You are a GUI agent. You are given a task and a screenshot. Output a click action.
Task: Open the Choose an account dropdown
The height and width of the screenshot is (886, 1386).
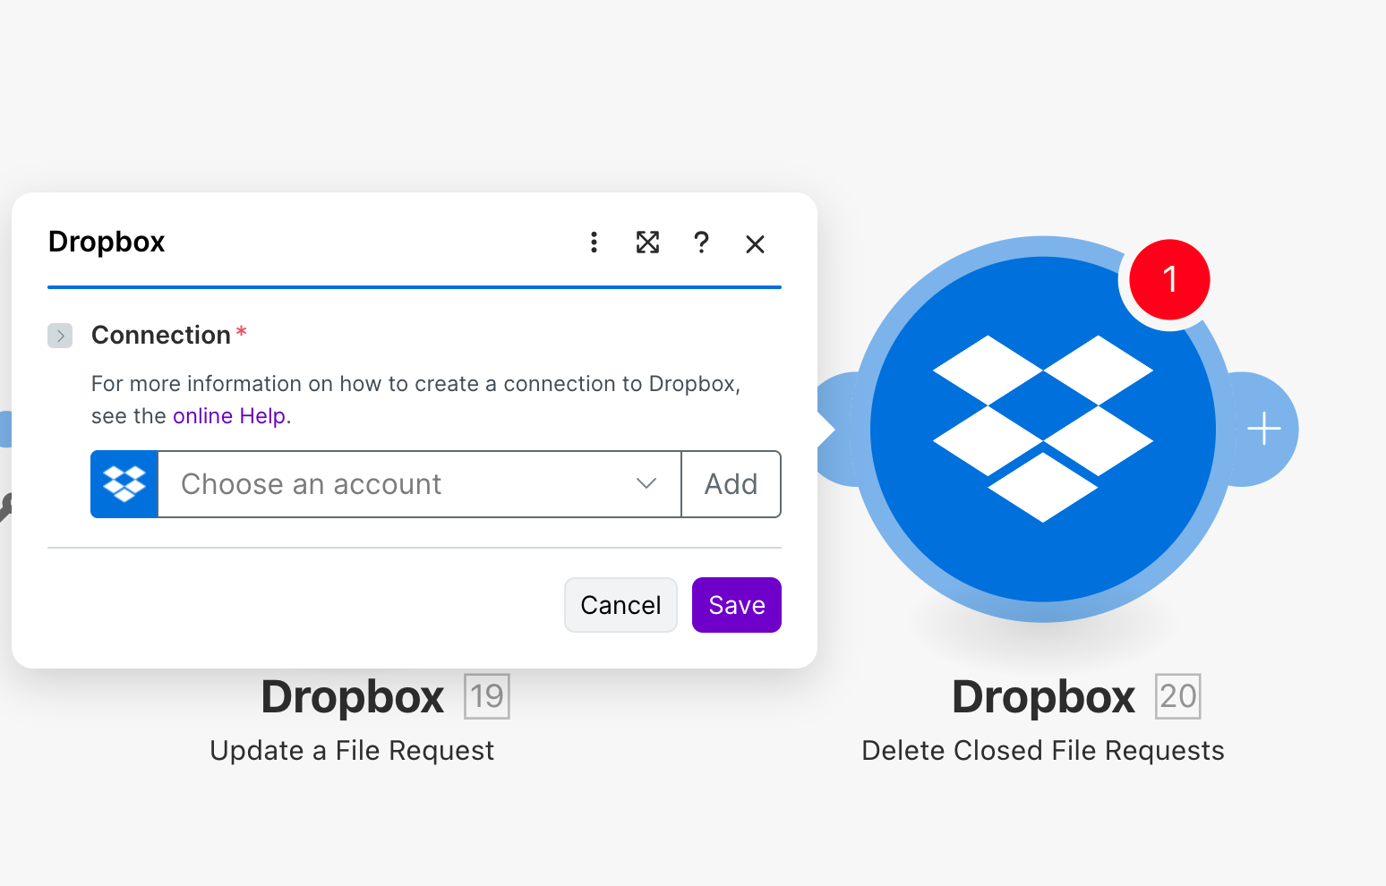[x=419, y=484]
